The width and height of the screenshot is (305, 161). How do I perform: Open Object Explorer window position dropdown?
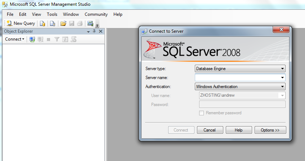click(x=88, y=32)
